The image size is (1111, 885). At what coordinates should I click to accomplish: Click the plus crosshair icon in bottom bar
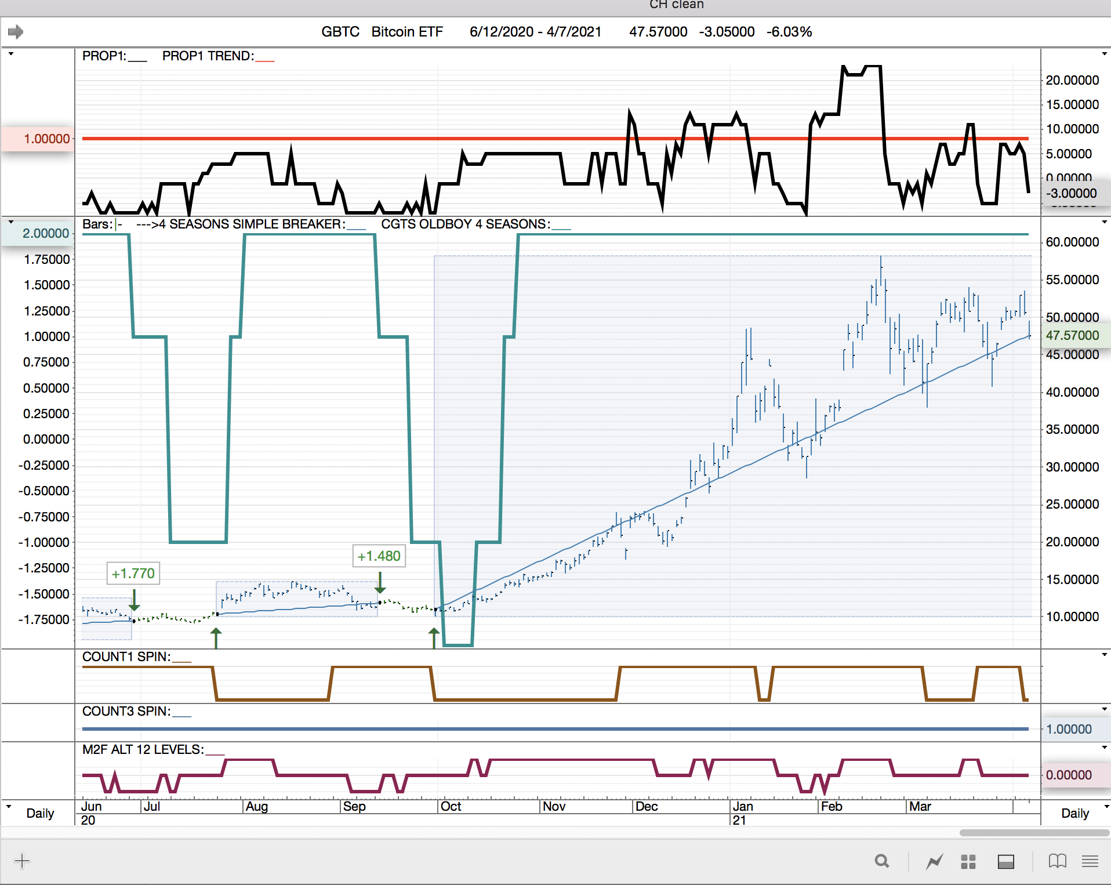click(x=22, y=861)
